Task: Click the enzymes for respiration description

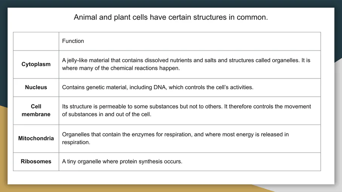Action: click(175, 138)
